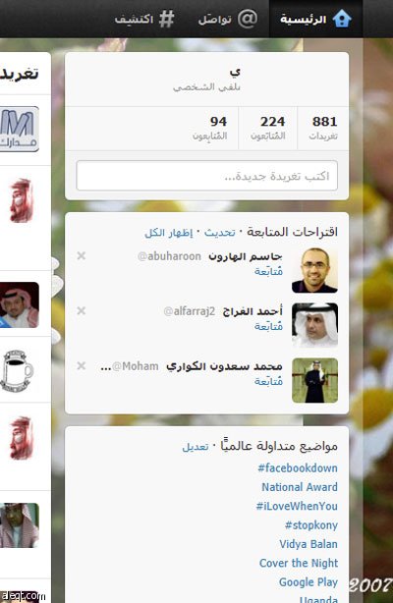Viewport: 393px width, 603px height.
Task: Open the 94 followers count
Action: click(210, 128)
